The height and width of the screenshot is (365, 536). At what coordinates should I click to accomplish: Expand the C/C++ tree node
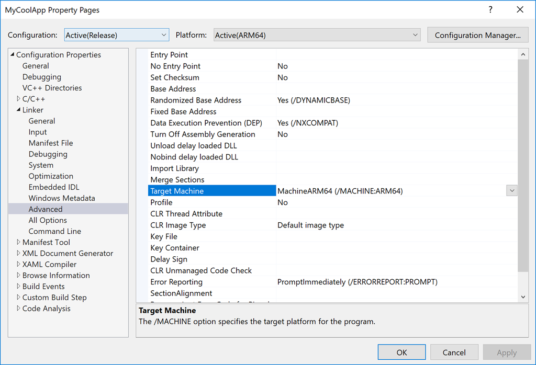[19, 99]
